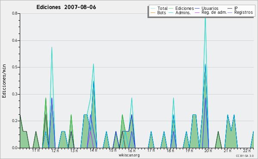258x159 pixels.
Task: Click the magenta Reg. de adm. peak
Action: (90, 131)
